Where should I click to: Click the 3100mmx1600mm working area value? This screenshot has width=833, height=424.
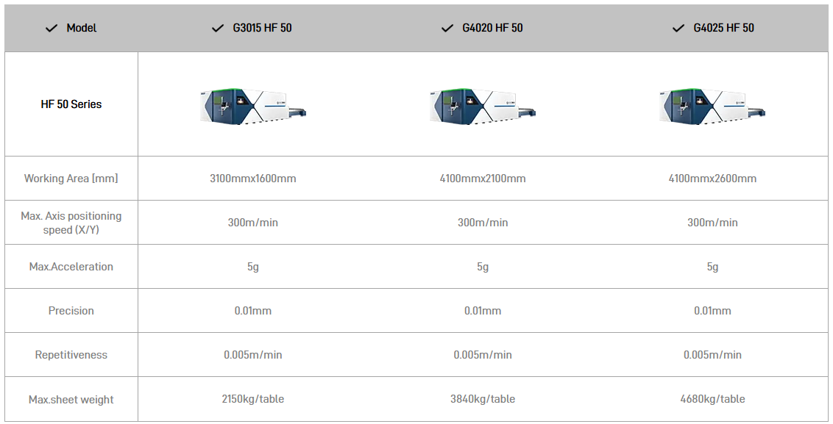tap(253, 179)
